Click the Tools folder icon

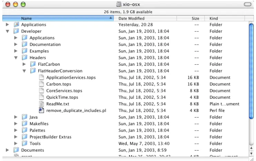coord(24,143)
